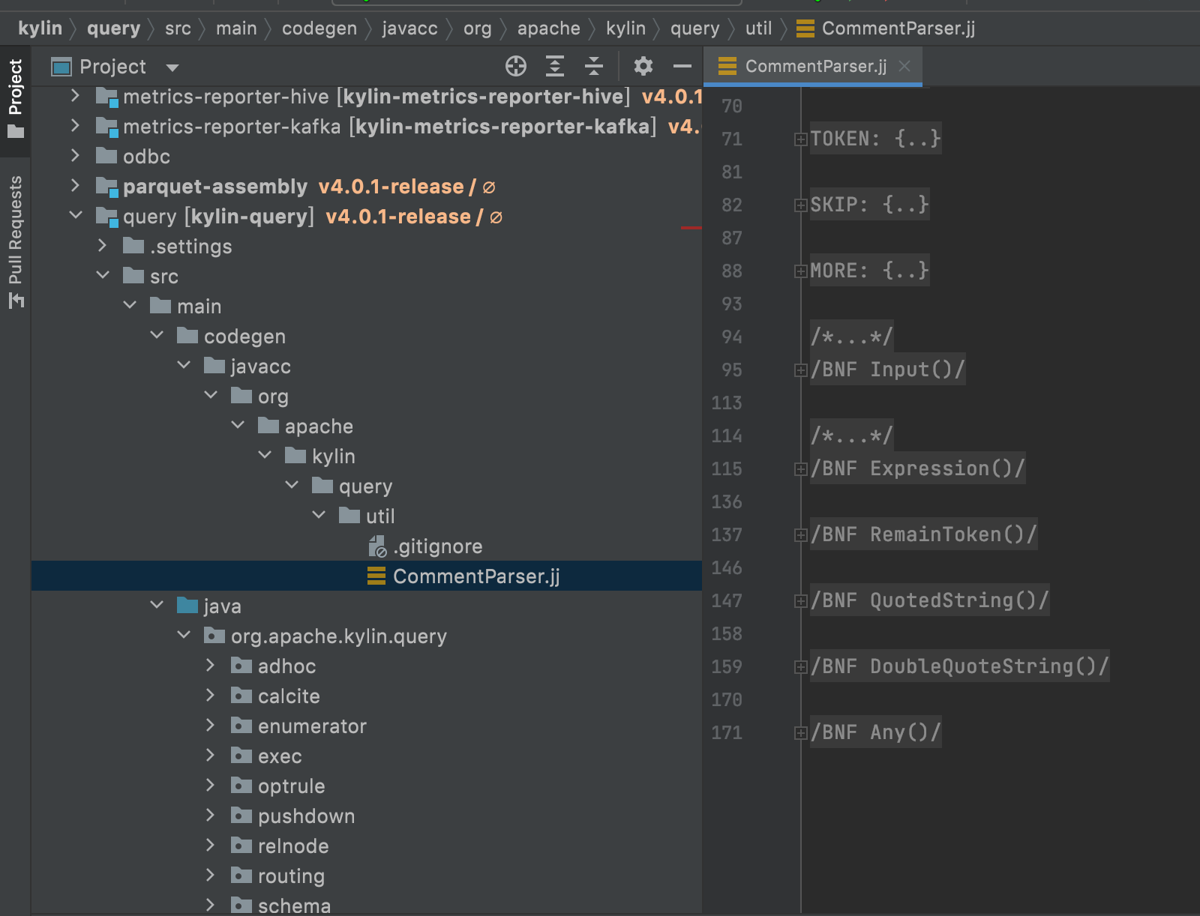Open the Project view type dropdown

(172, 67)
